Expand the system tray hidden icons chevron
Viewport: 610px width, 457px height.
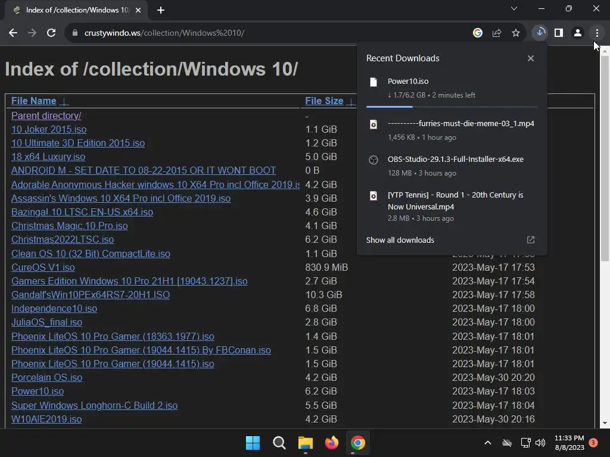point(487,443)
